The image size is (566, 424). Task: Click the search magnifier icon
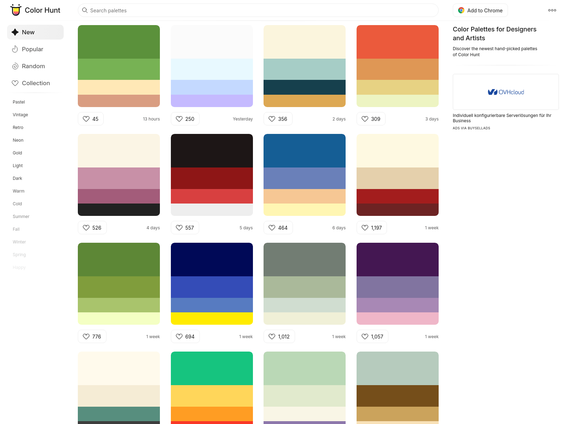coord(85,10)
